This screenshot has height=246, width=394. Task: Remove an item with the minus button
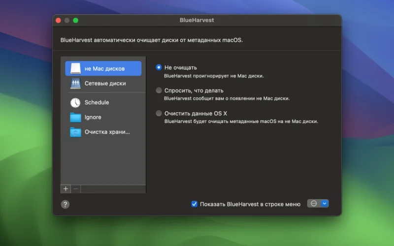pyautogui.click(x=76, y=189)
